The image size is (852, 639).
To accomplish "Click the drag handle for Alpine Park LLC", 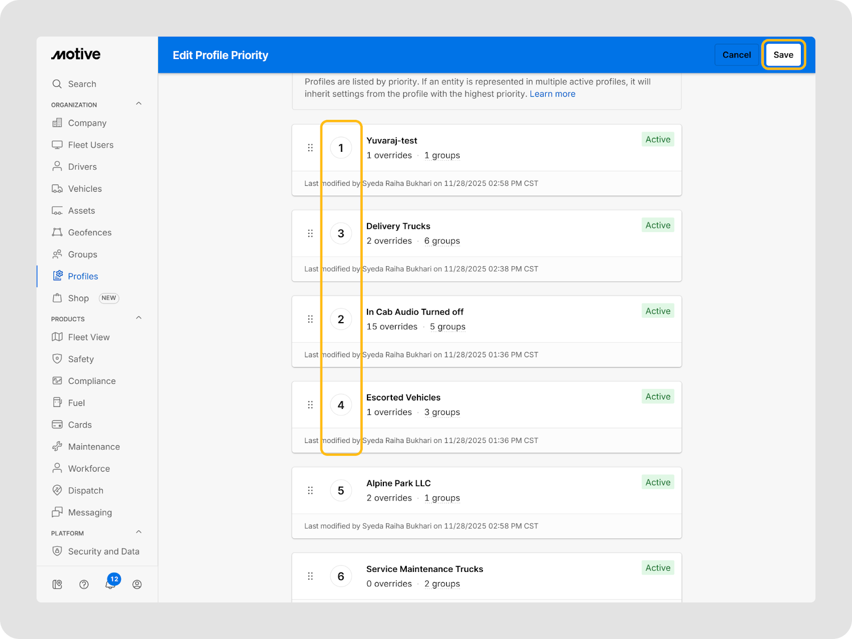I will point(310,490).
